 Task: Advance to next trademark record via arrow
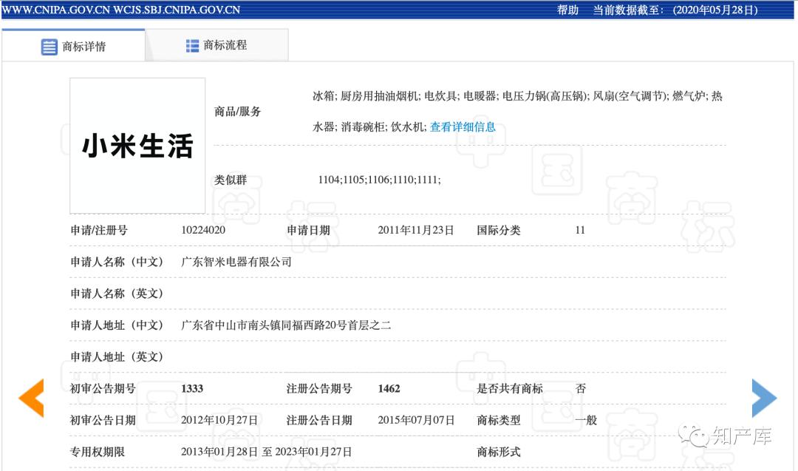pos(765,398)
